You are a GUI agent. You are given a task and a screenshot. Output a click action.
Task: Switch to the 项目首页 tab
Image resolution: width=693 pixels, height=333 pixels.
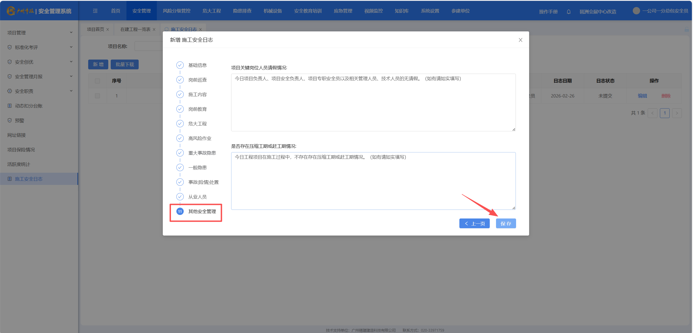click(95, 29)
